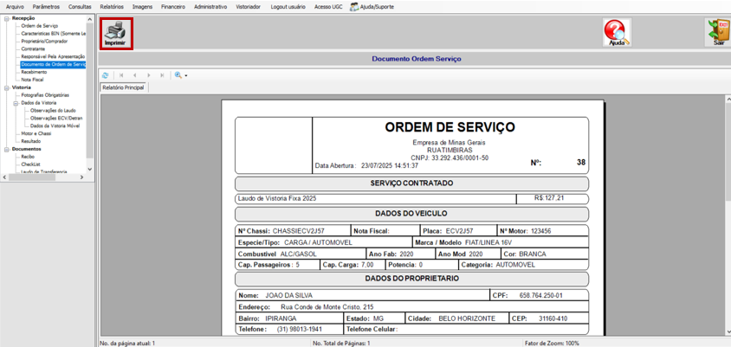The image size is (731, 347).
Task: Open the Financeiro menu
Action: 173,7
